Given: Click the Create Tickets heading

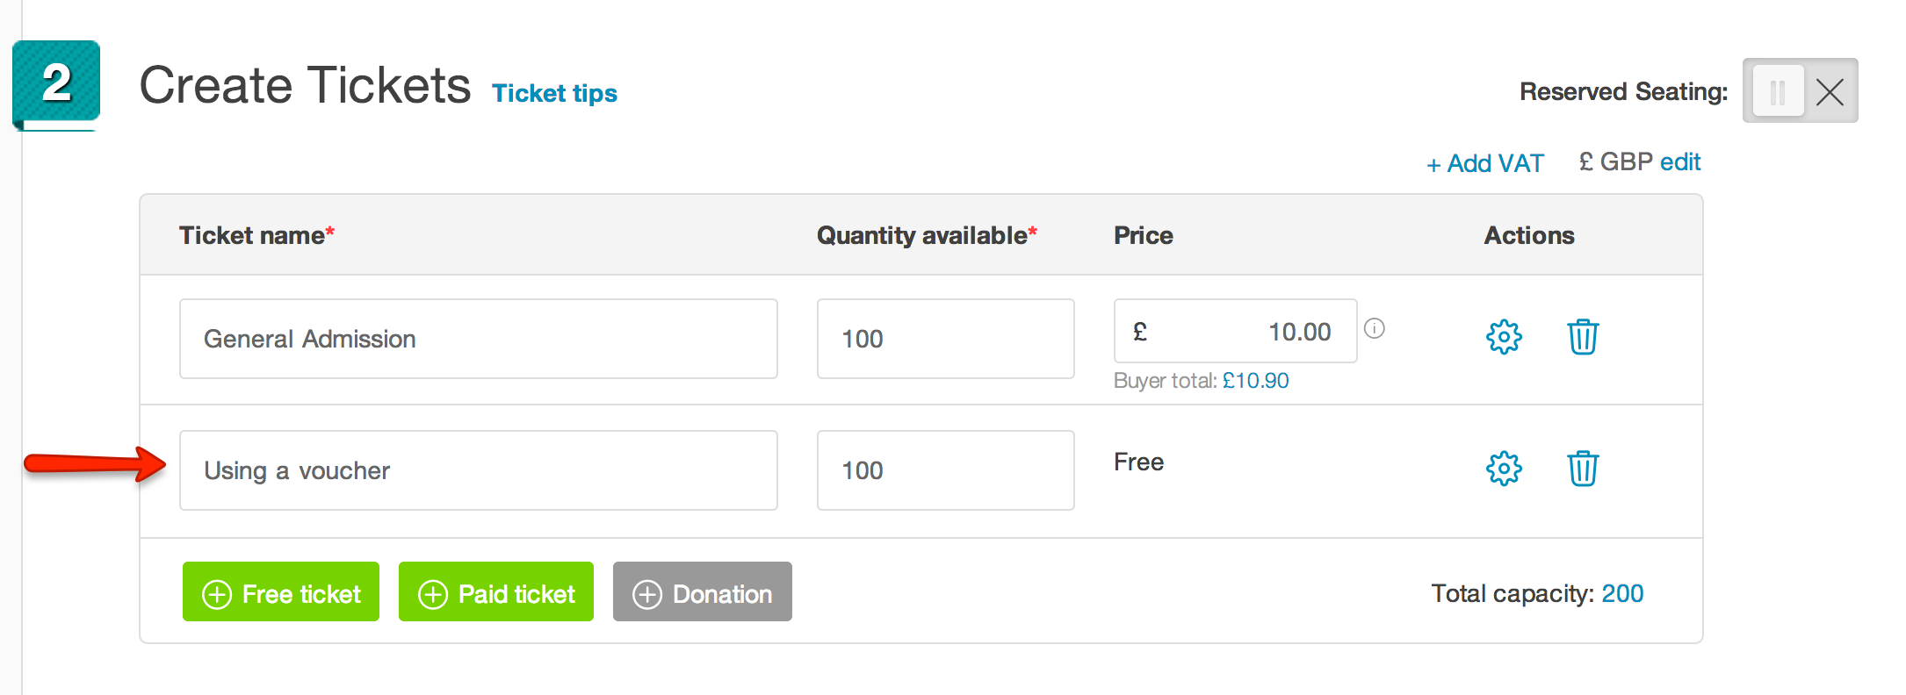Looking at the screenshot, I should (305, 85).
